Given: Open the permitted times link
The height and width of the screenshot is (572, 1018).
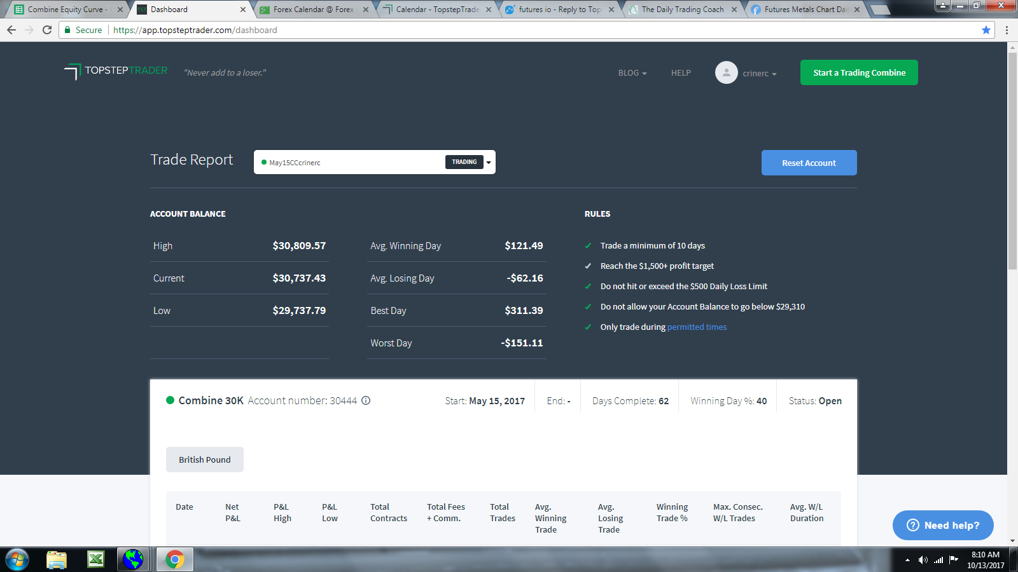Looking at the screenshot, I should click(x=697, y=327).
